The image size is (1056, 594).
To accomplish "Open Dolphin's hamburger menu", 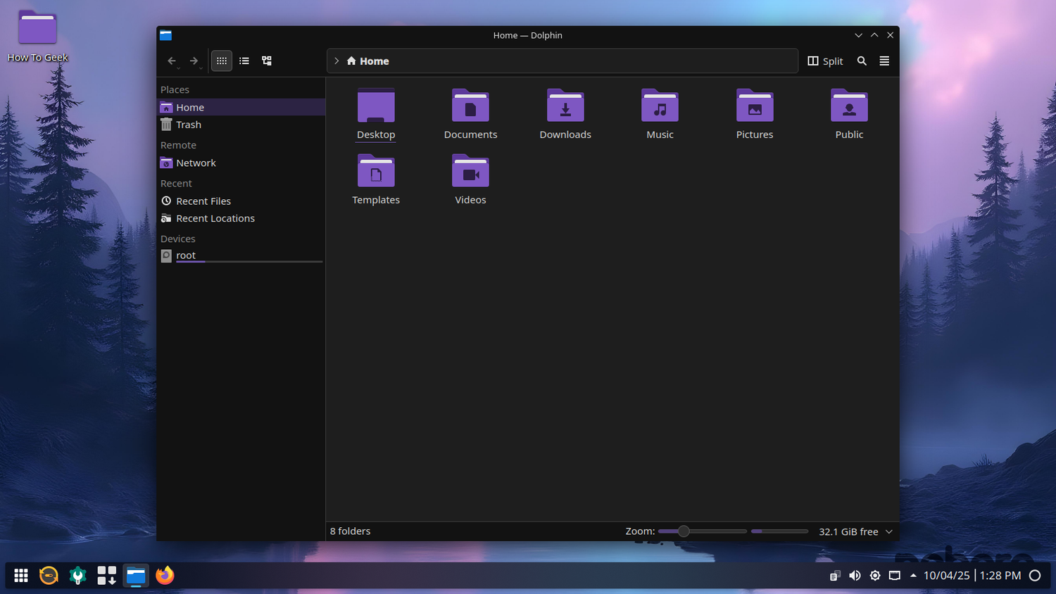I will [884, 61].
